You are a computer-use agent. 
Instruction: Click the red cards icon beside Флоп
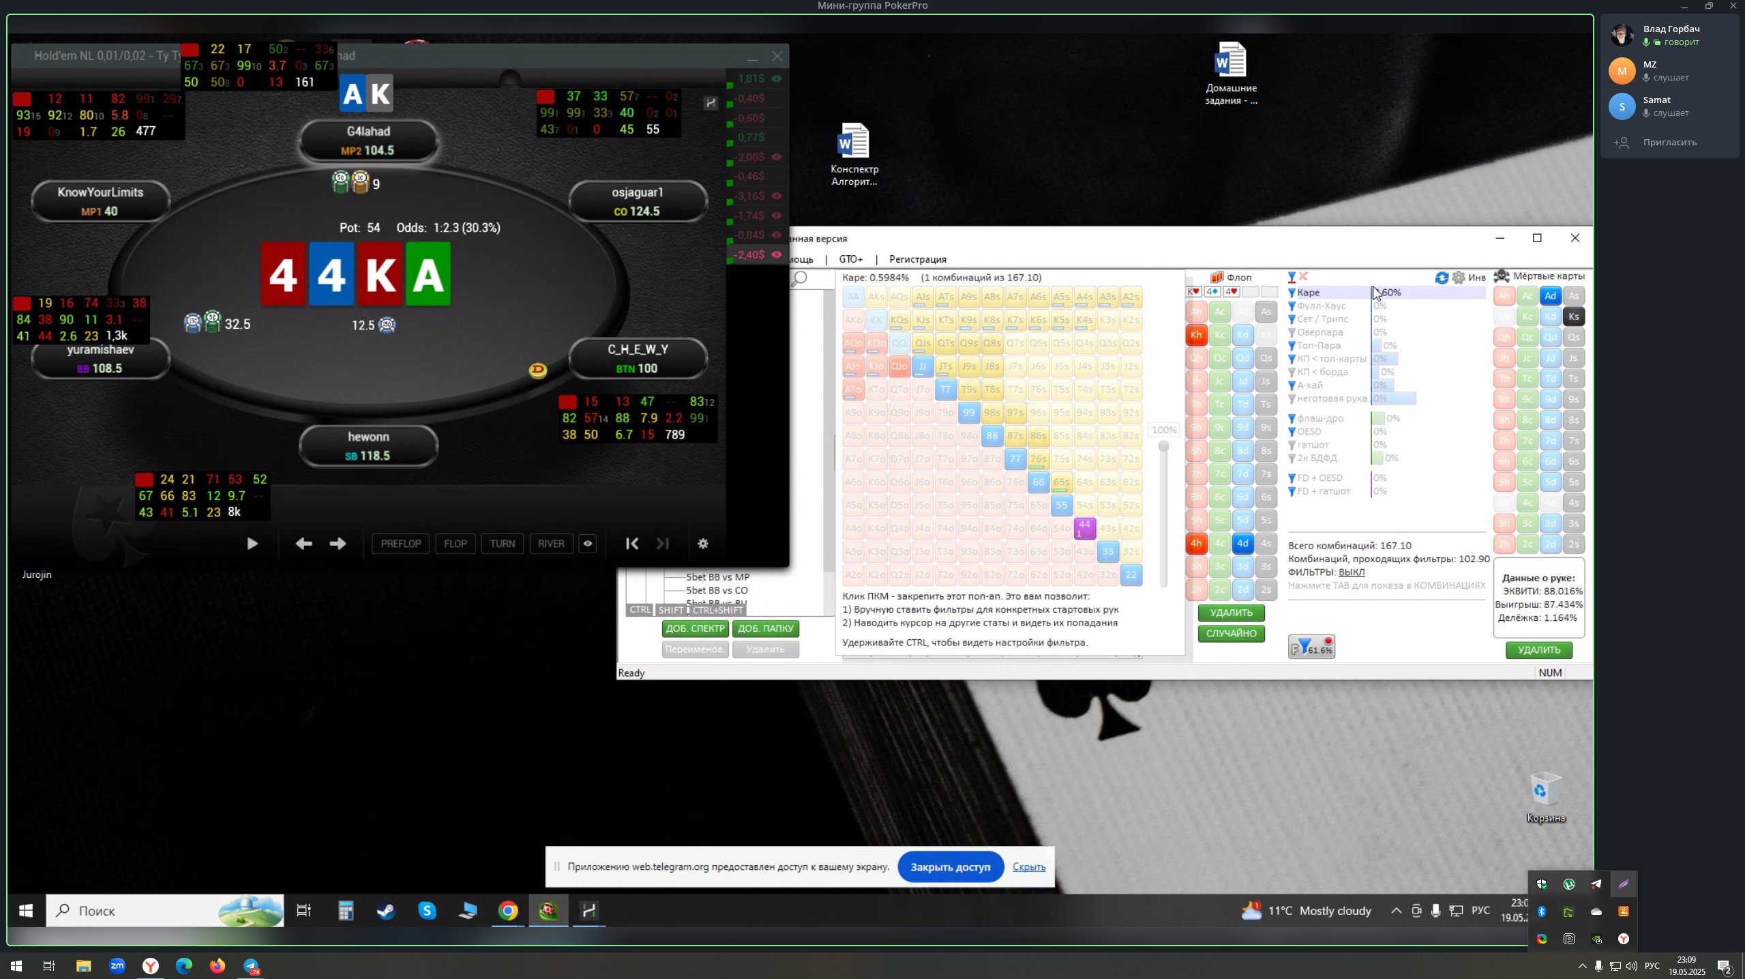tap(1217, 277)
